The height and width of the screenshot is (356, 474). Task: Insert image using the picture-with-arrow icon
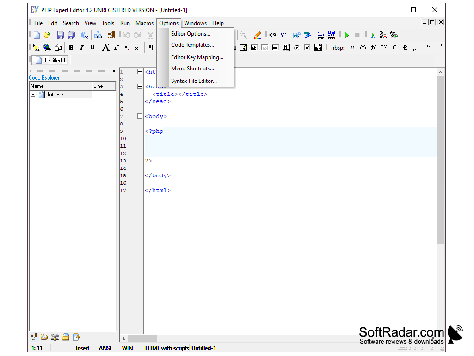pyautogui.click(x=37, y=48)
